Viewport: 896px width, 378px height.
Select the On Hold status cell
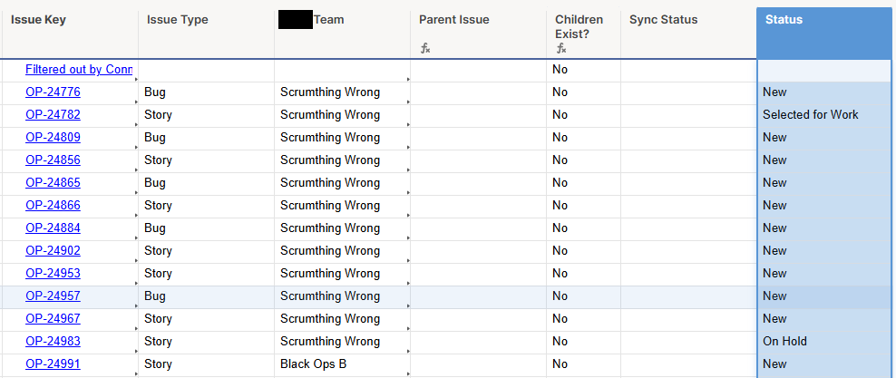(825, 342)
